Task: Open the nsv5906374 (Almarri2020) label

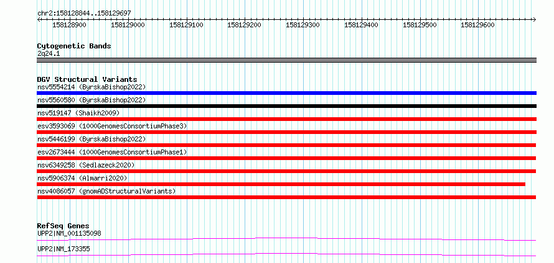Action: [x=82, y=178]
